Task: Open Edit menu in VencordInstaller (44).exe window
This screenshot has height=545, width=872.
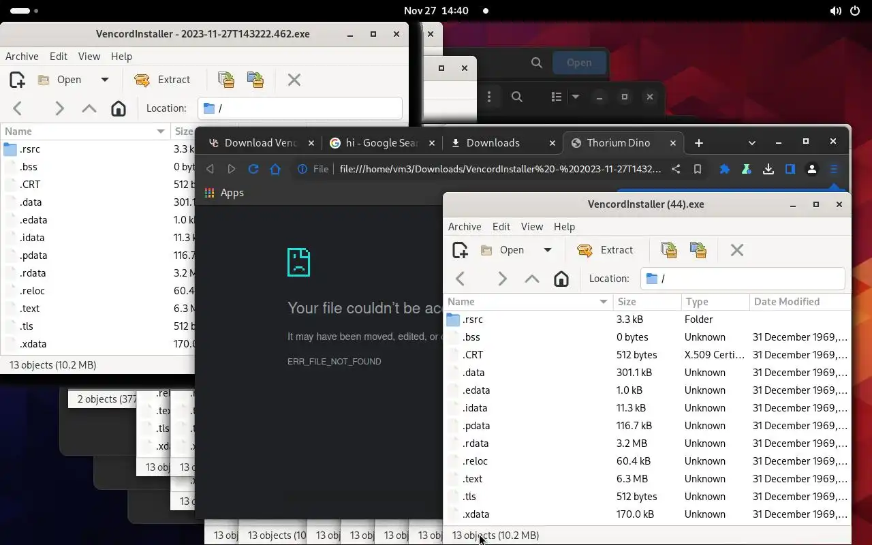Action: click(501, 227)
